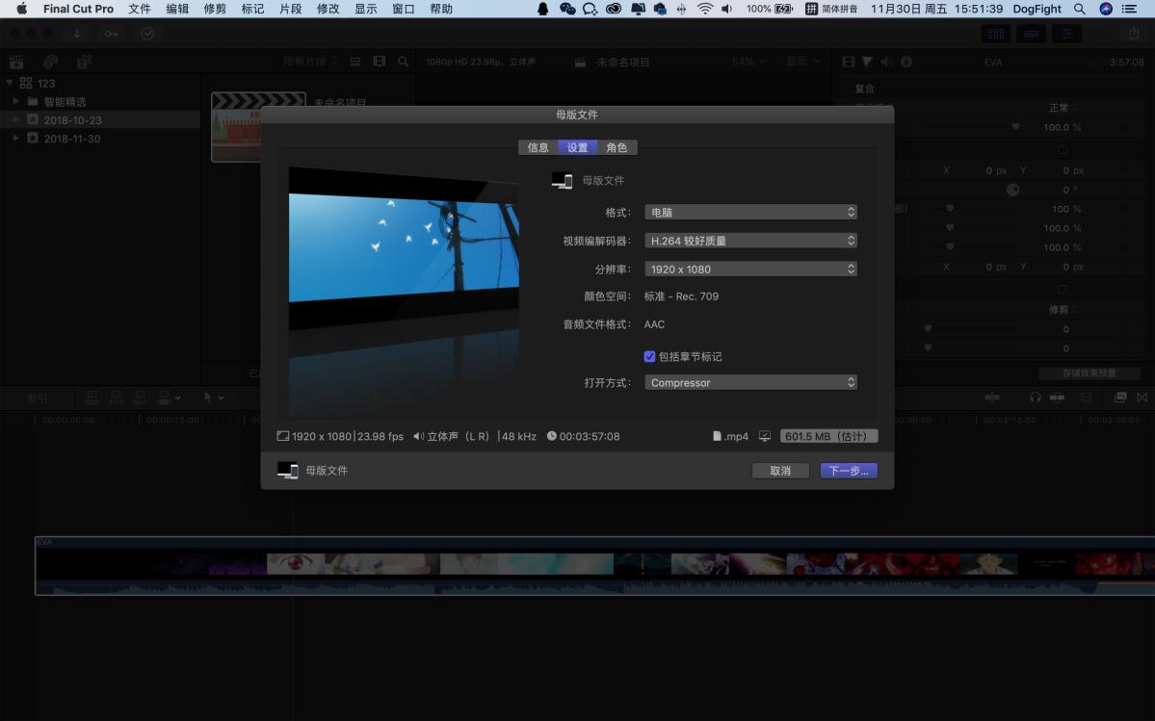
Task: Open the 视频编解码器 H.264 dropdown
Action: (750, 241)
